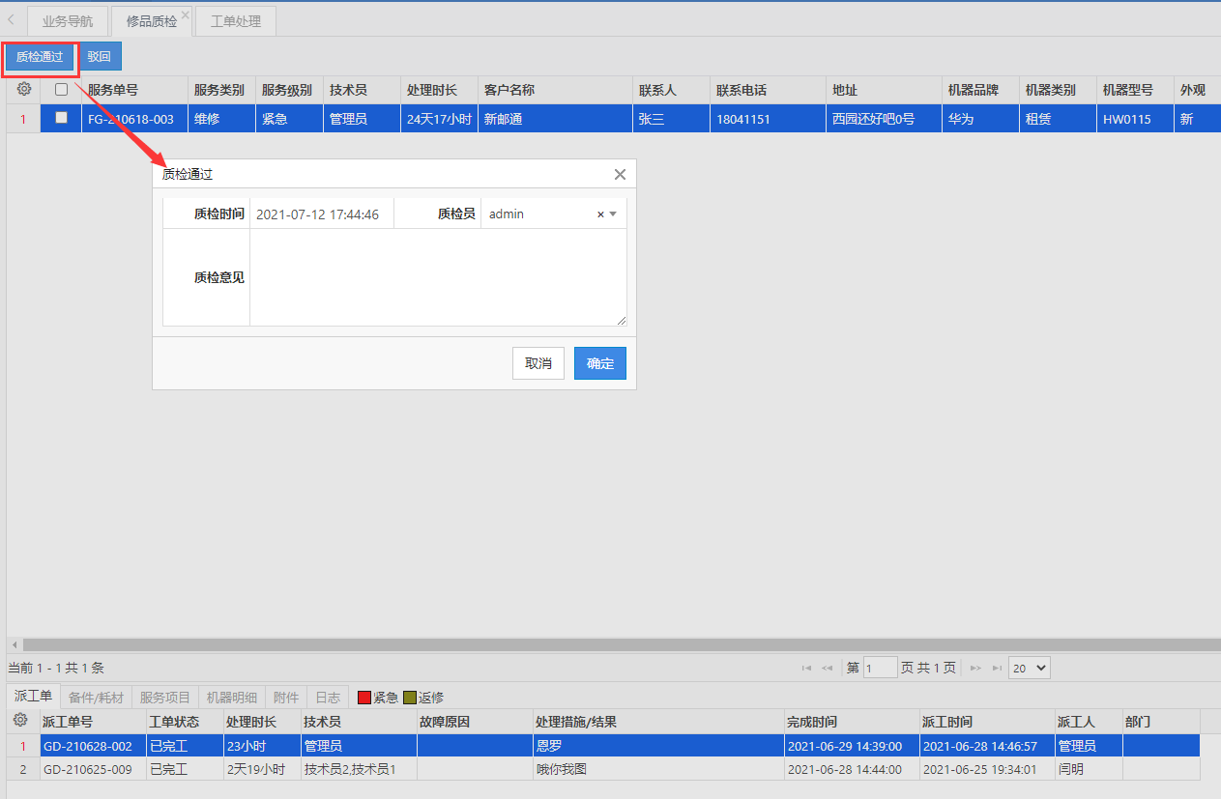Switch to the 附件 tab
Screen dimensions: 1221x799
pos(286,697)
